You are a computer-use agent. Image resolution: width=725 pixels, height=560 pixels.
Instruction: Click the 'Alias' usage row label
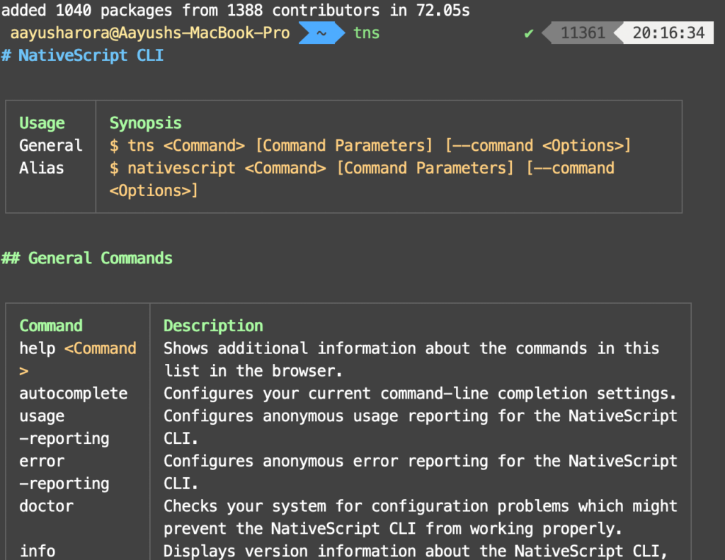click(x=42, y=168)
